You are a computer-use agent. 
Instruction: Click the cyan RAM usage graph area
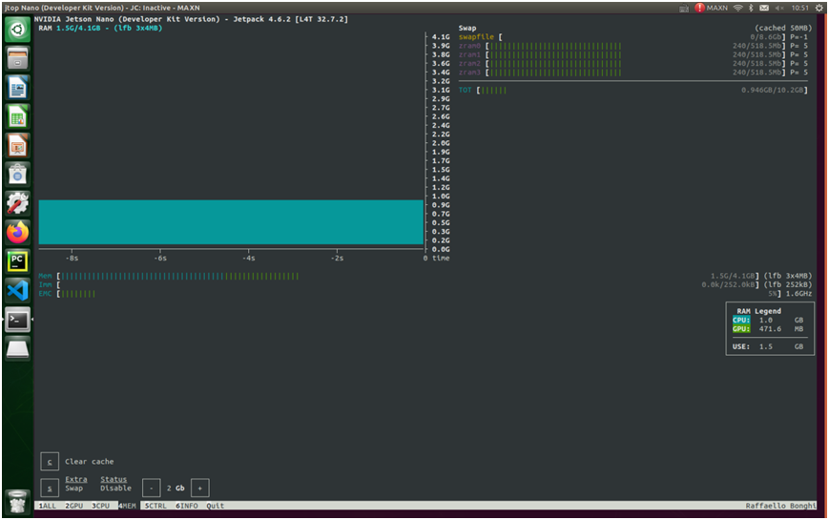click(x=231, y=222)
